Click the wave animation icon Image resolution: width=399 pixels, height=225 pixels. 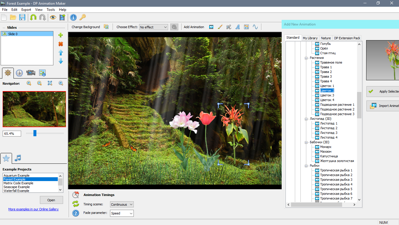255,27
